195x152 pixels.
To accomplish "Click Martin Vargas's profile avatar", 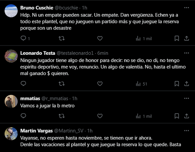I will [11, 134].
